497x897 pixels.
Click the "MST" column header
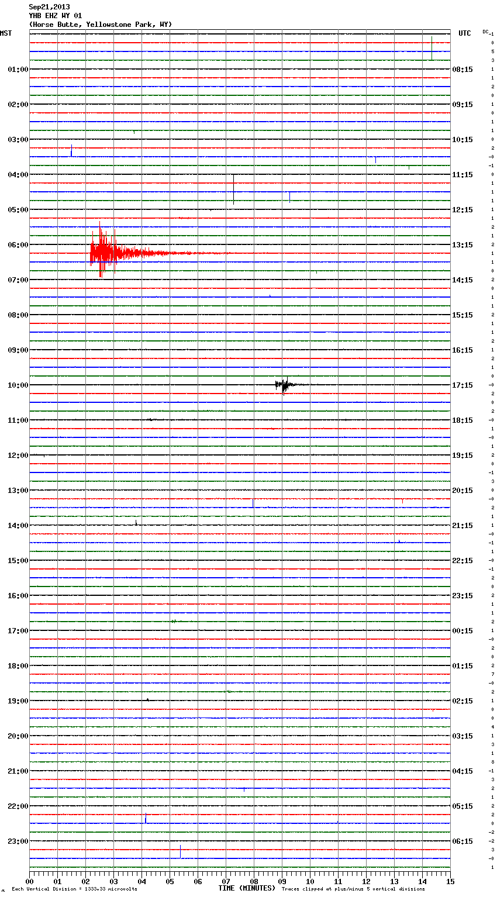6,33
